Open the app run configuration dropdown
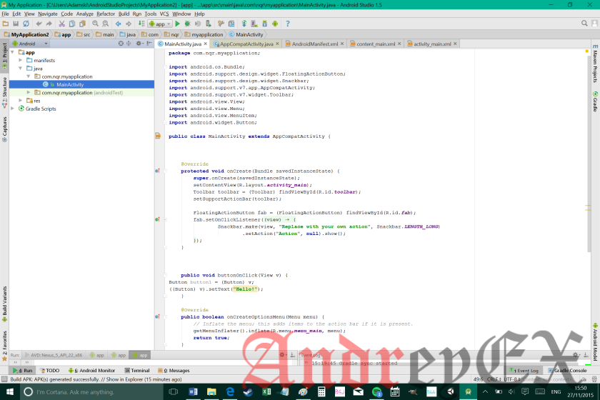The height and width of the screenshot is (400, 600). [x=159, y=24]
